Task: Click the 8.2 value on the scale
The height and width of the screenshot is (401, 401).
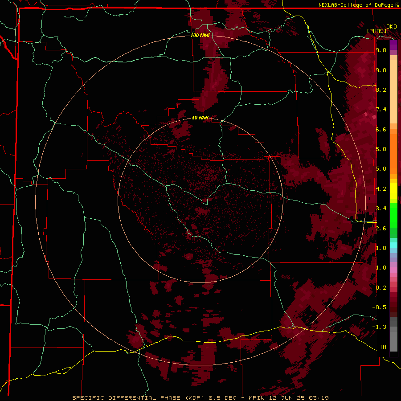Action: pyautogui.click(x=381, y=90)
